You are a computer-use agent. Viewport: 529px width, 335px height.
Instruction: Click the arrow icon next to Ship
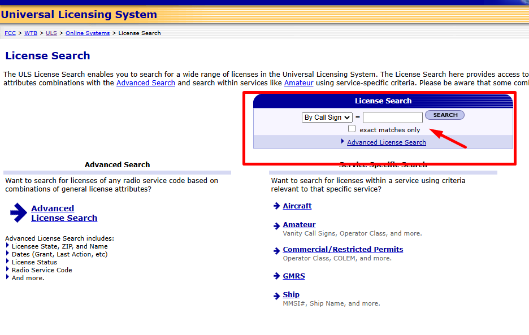click(x=276, y=296)
